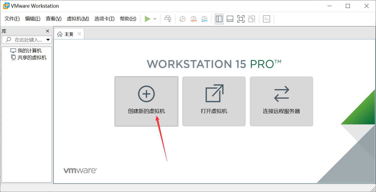Open the 虚拟机(M) menu
Screen dimensions: 376x192
coord(78,19)
